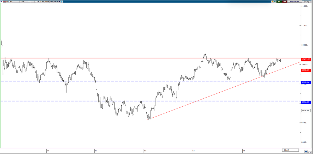Image resolution: width=313 pixels, height=154 pixels.
Task: Click the right scroll arrow at bottom right
Action: click(x=310, y=152)
